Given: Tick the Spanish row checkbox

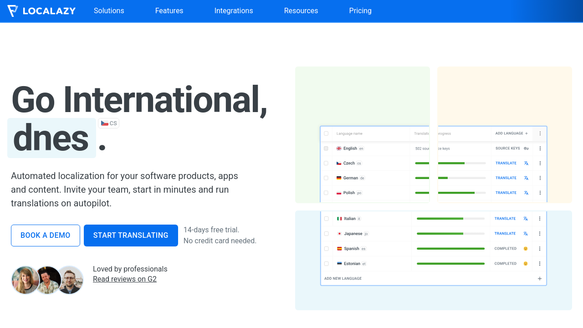Looking at the screenshot, I should [327, 249].
